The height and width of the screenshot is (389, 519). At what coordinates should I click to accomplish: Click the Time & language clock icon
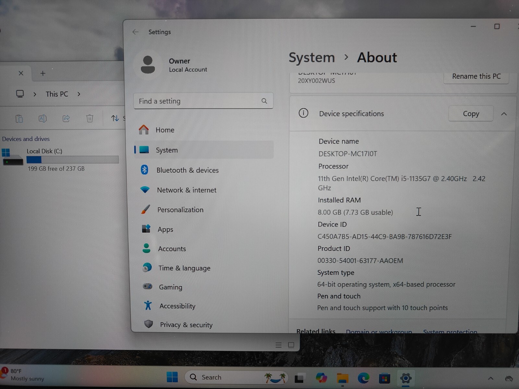147,267
